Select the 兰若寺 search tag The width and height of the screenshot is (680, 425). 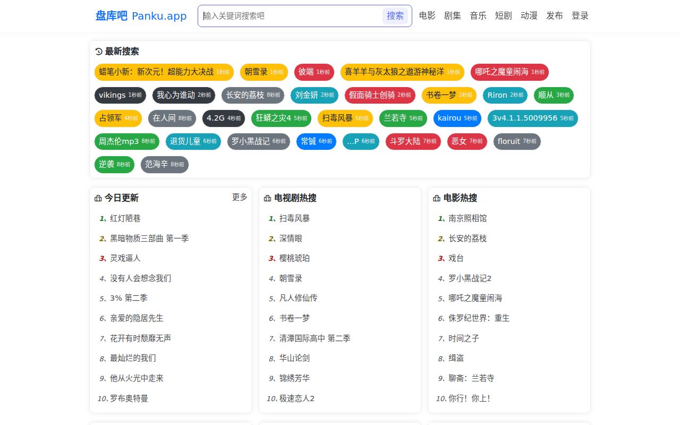403,118
